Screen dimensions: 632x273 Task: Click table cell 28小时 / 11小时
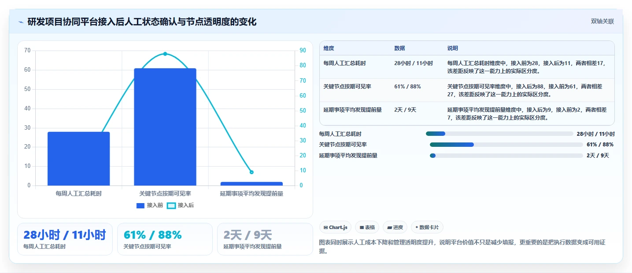click(x=414, y=63)
